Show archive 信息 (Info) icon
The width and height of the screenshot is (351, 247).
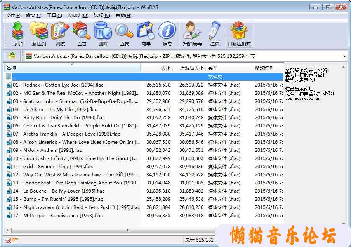coord(167,31)
